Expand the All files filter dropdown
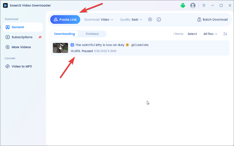 click(x=210, y=34)
